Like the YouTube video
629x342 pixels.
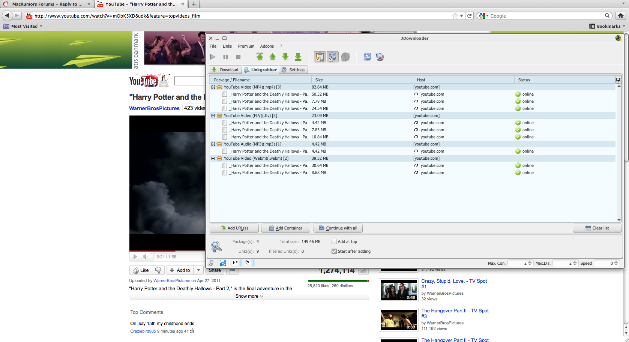[x=141, y=270]
